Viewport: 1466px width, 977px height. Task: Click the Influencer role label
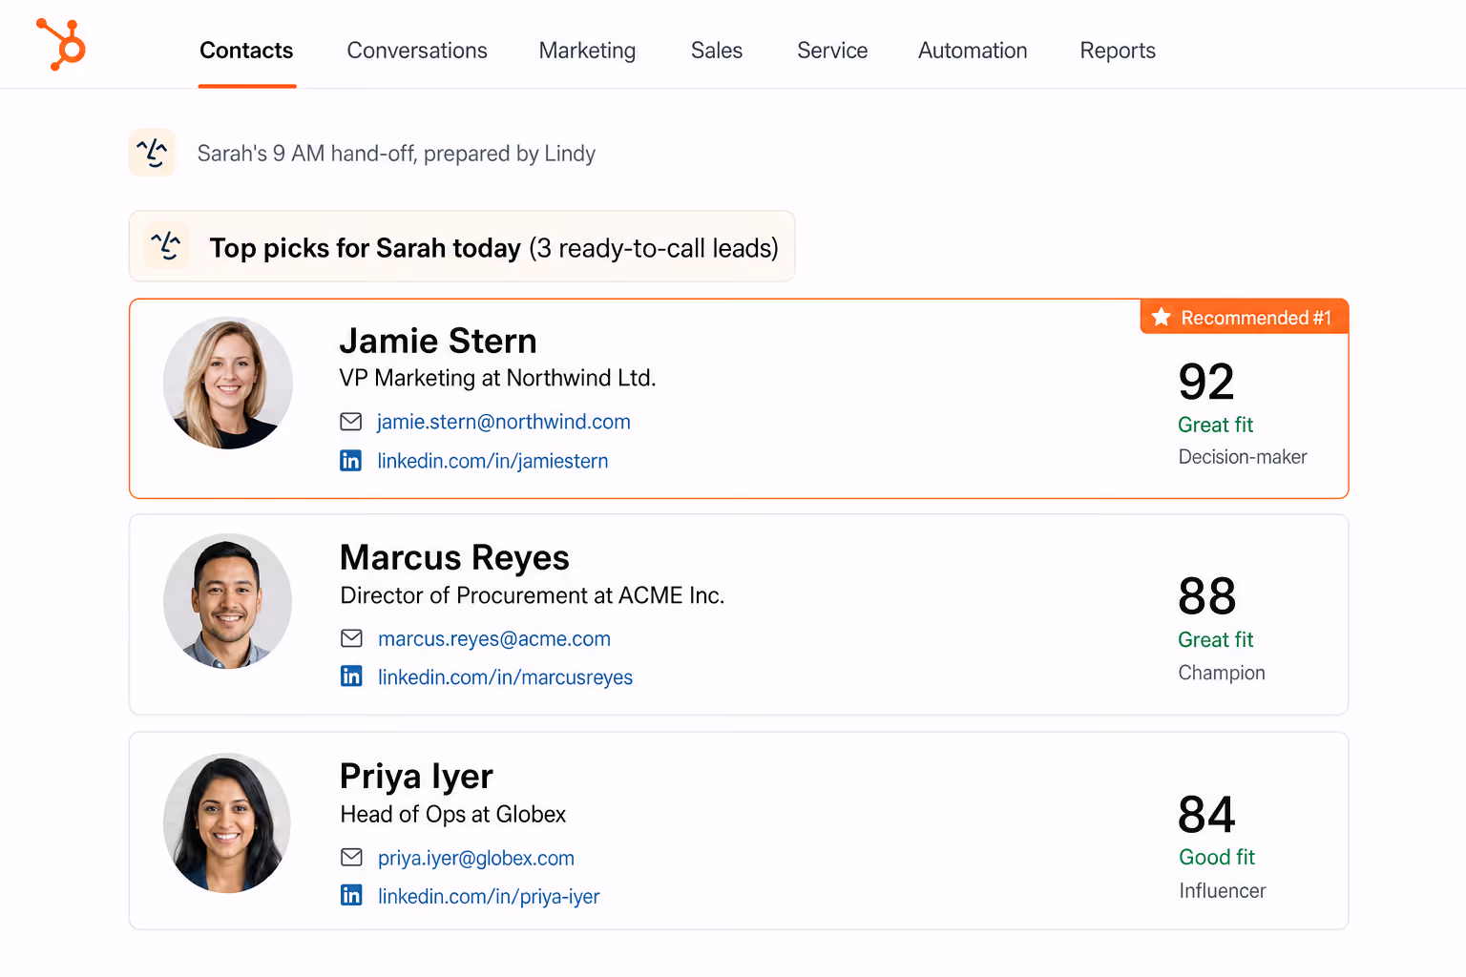[x=1223, y=890]
